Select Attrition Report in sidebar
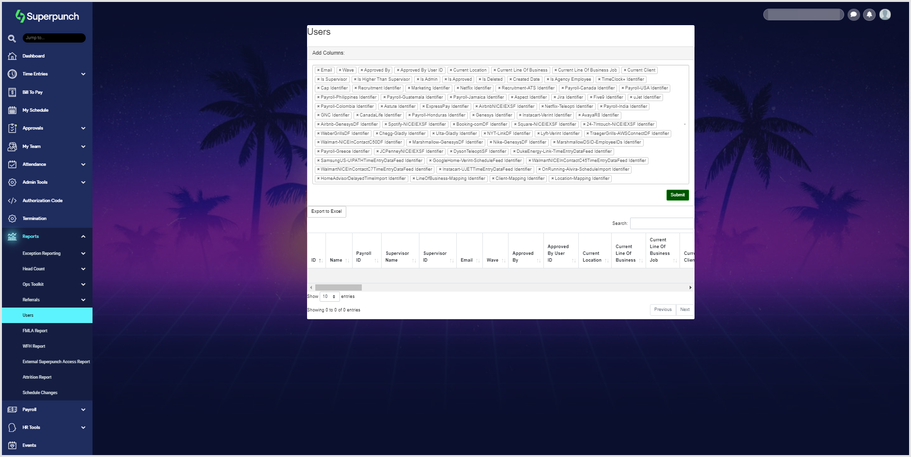The height and width of the screenshot is (457, 911). [37, 377]
